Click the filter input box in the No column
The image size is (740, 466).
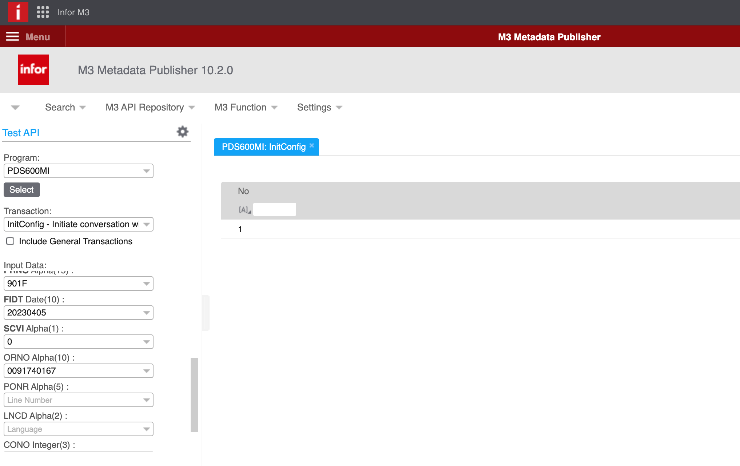(x=275, y=209)
